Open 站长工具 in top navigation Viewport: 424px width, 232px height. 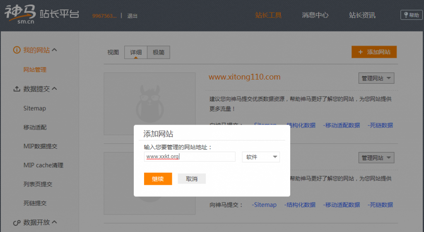pos(268,15)
